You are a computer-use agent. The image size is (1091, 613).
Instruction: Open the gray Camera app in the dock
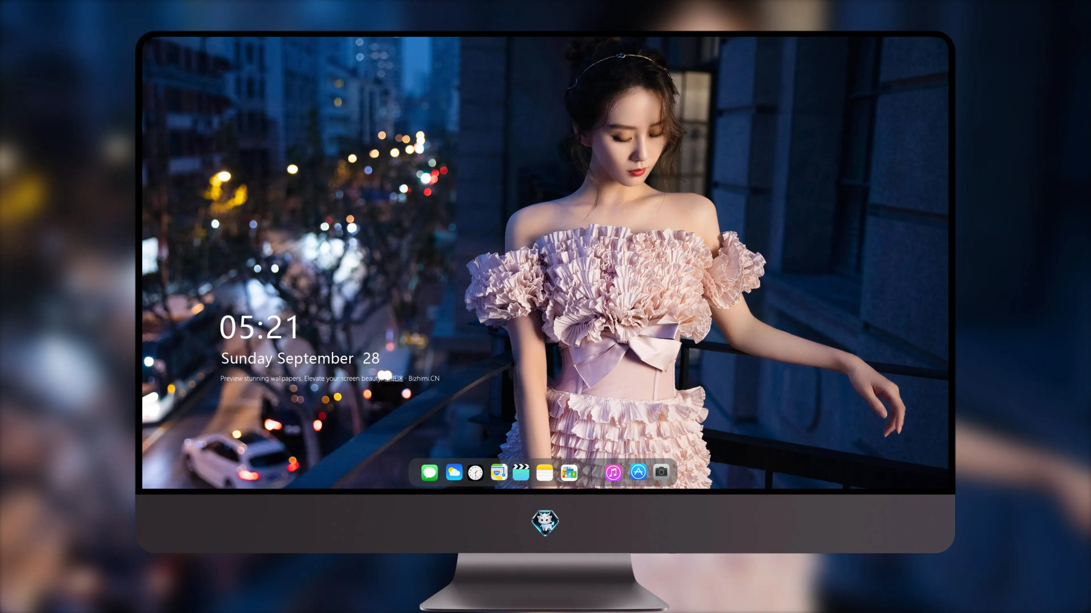661,472
